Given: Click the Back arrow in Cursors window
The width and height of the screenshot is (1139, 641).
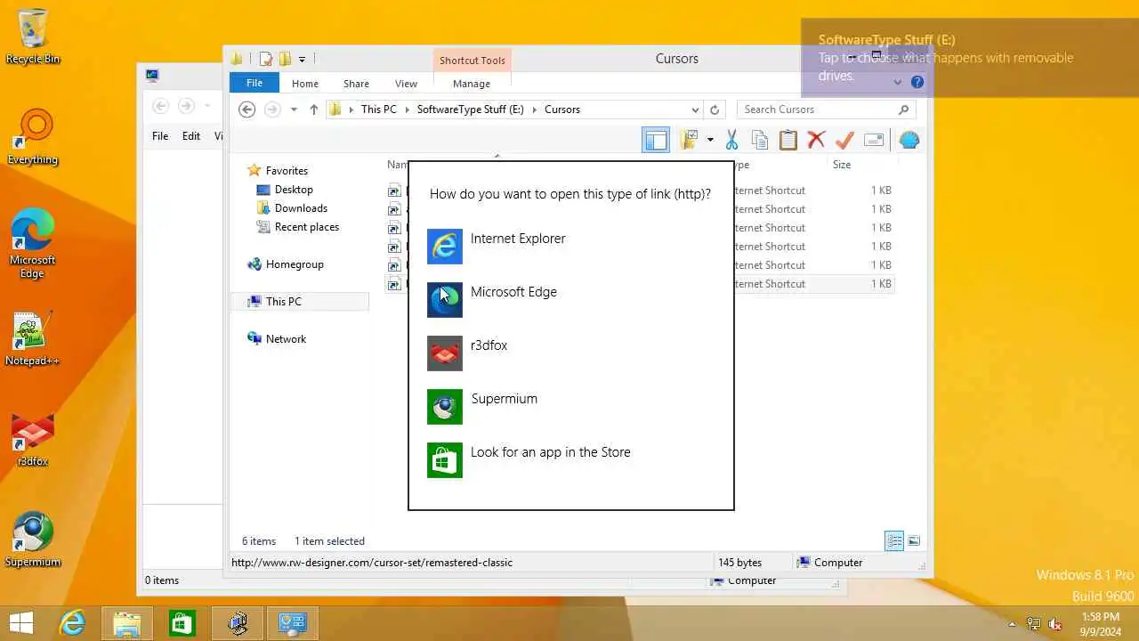Looking at the screenshot, I should coord(247,110).
